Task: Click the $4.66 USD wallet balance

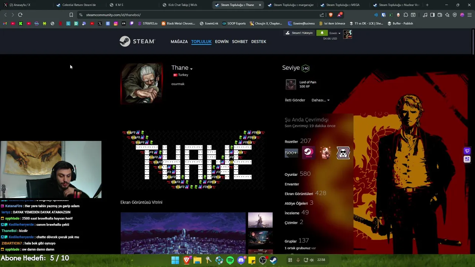Action: point(330,39)
